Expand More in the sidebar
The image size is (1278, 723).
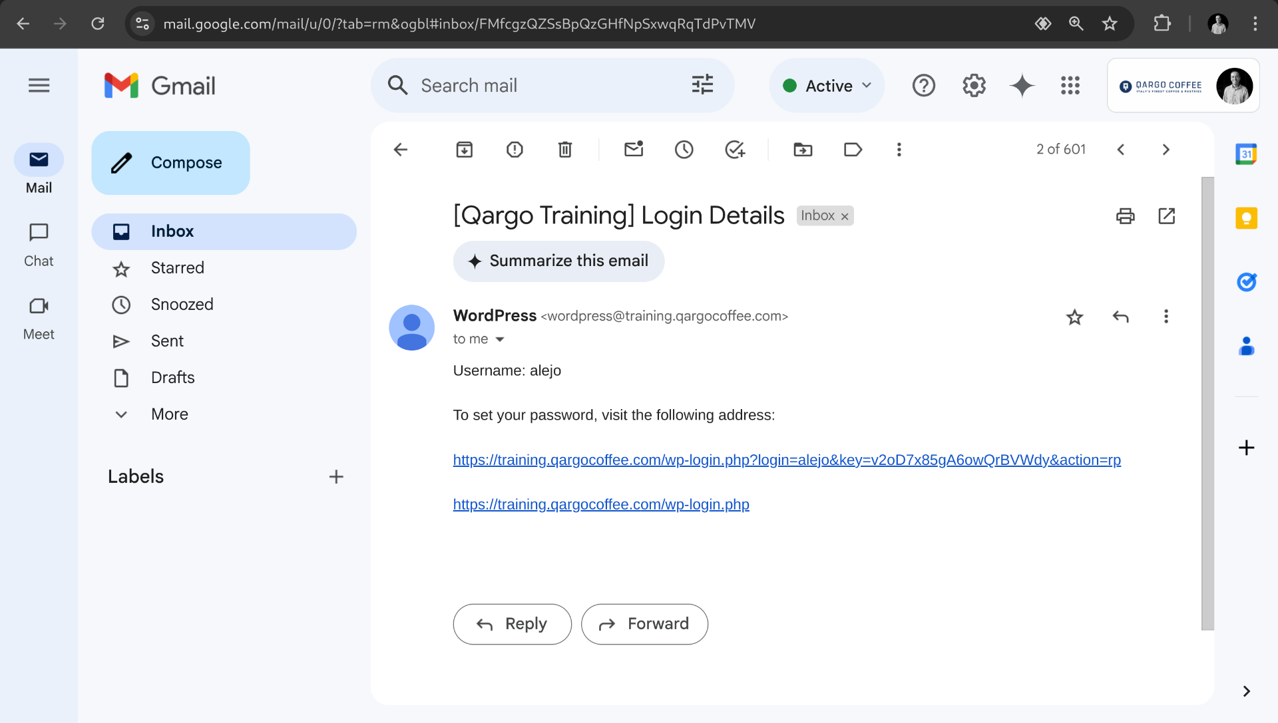point(169,414)
